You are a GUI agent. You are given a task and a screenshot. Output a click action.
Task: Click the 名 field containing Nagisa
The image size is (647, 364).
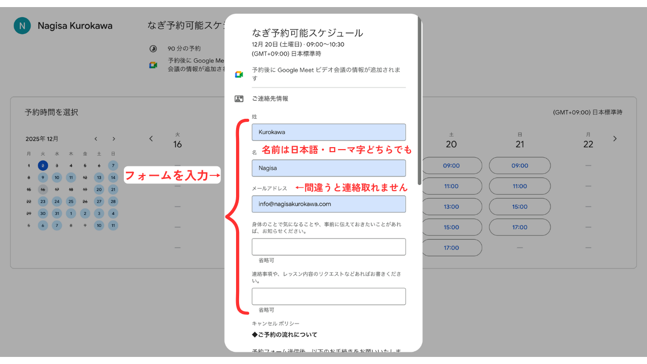point(329,168)
